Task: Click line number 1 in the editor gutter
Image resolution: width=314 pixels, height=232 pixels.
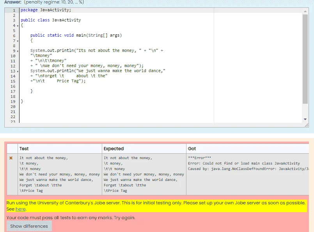Action: tap(14, 10)
